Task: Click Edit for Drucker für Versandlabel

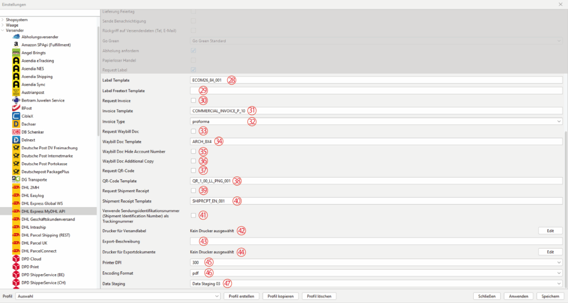Action: coord(550,231)
